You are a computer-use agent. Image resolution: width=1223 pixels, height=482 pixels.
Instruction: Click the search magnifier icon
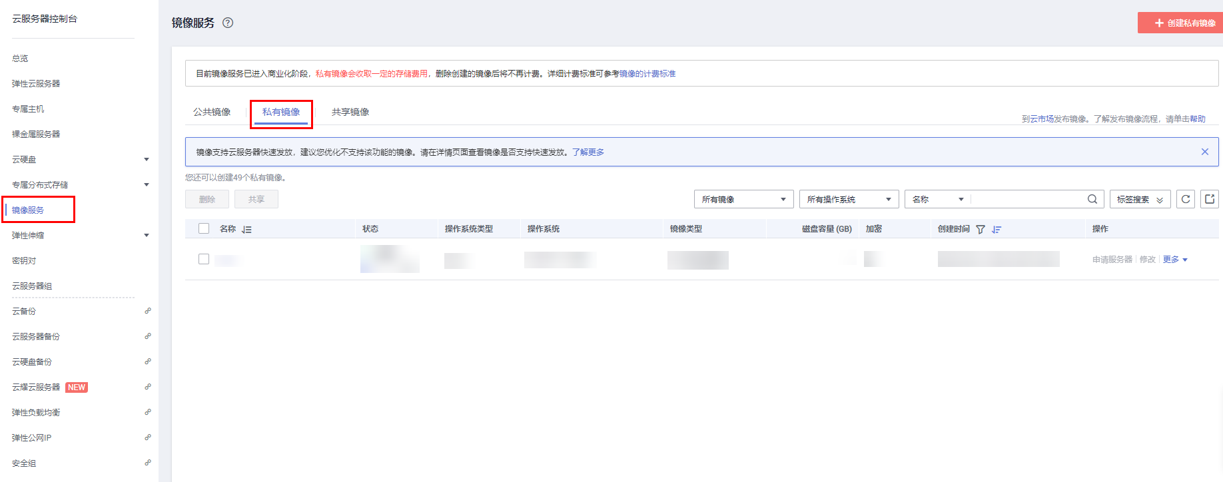coord(1092,199)
